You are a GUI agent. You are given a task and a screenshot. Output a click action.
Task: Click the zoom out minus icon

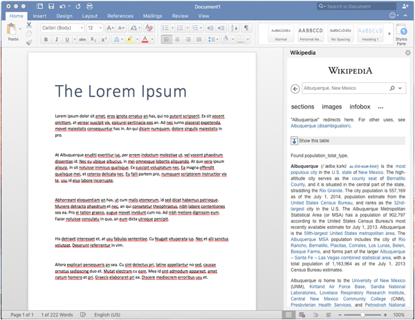point(340,314)
